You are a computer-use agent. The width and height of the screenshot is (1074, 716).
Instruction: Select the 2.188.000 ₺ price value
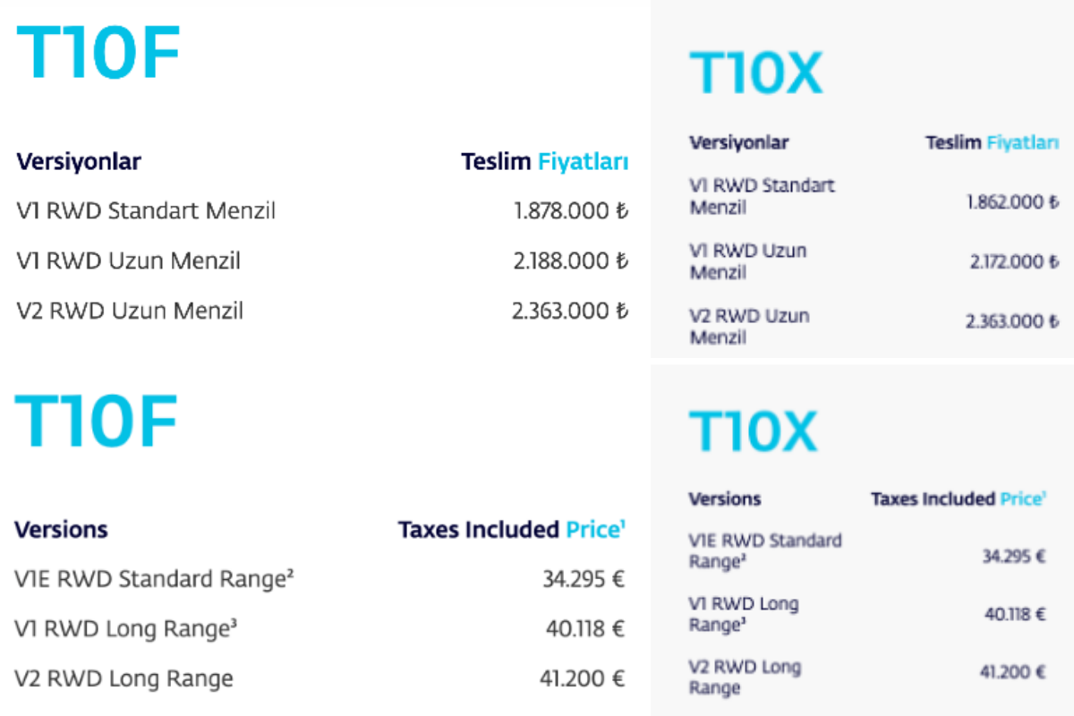(x=571, y=261)
